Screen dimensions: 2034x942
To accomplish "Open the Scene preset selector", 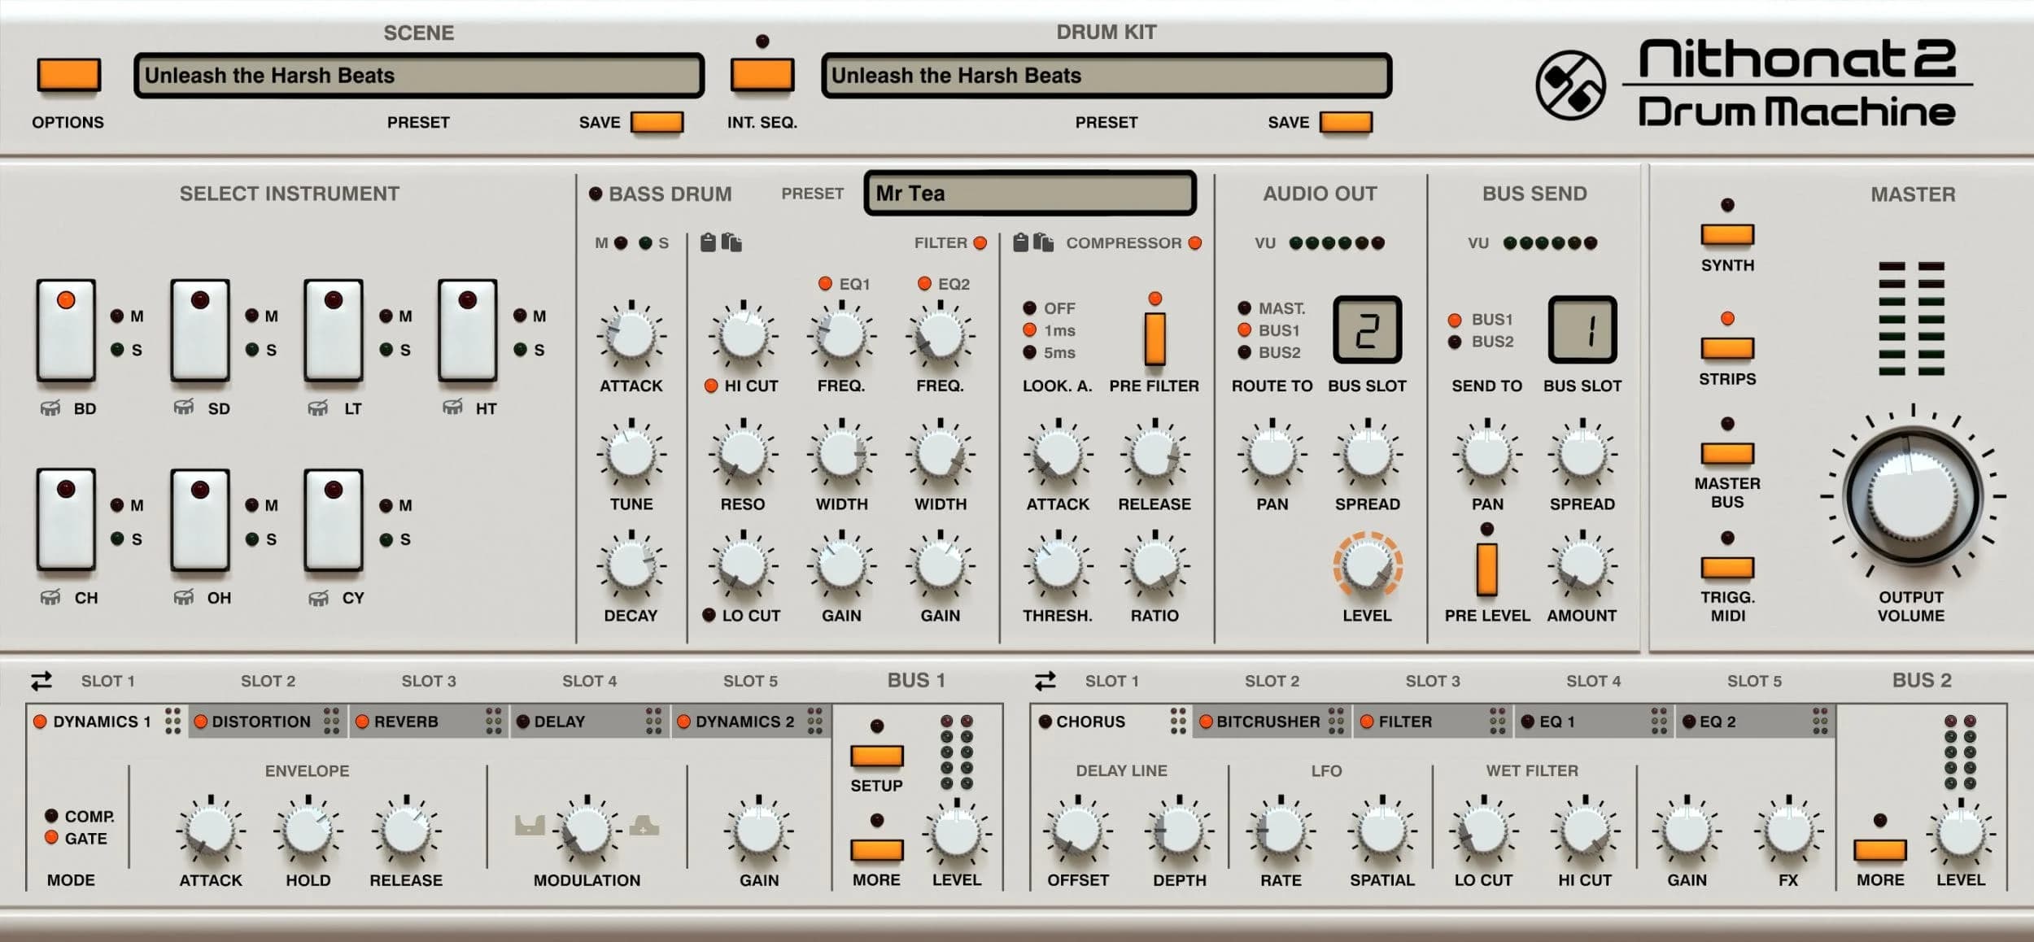I will click(x=418, y=76).
